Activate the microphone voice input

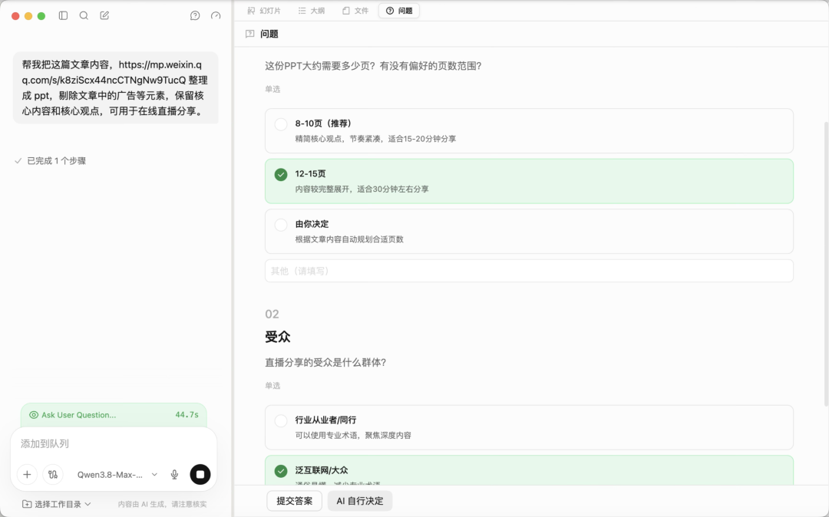click(x=174, y=474)
